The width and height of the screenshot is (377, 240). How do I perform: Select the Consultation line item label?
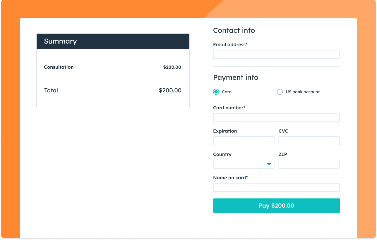tap(59, 67)
